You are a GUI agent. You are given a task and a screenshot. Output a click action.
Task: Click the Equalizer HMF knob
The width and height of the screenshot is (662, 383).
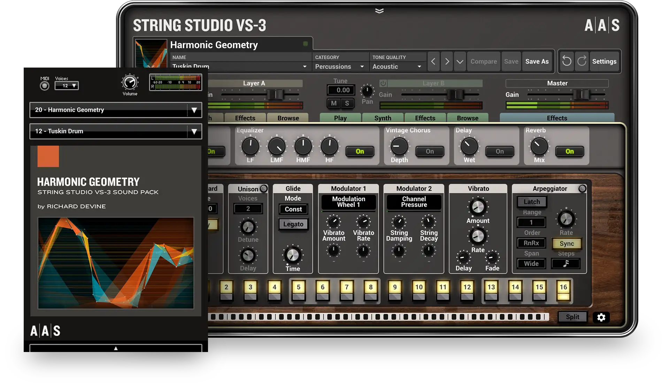303,146
